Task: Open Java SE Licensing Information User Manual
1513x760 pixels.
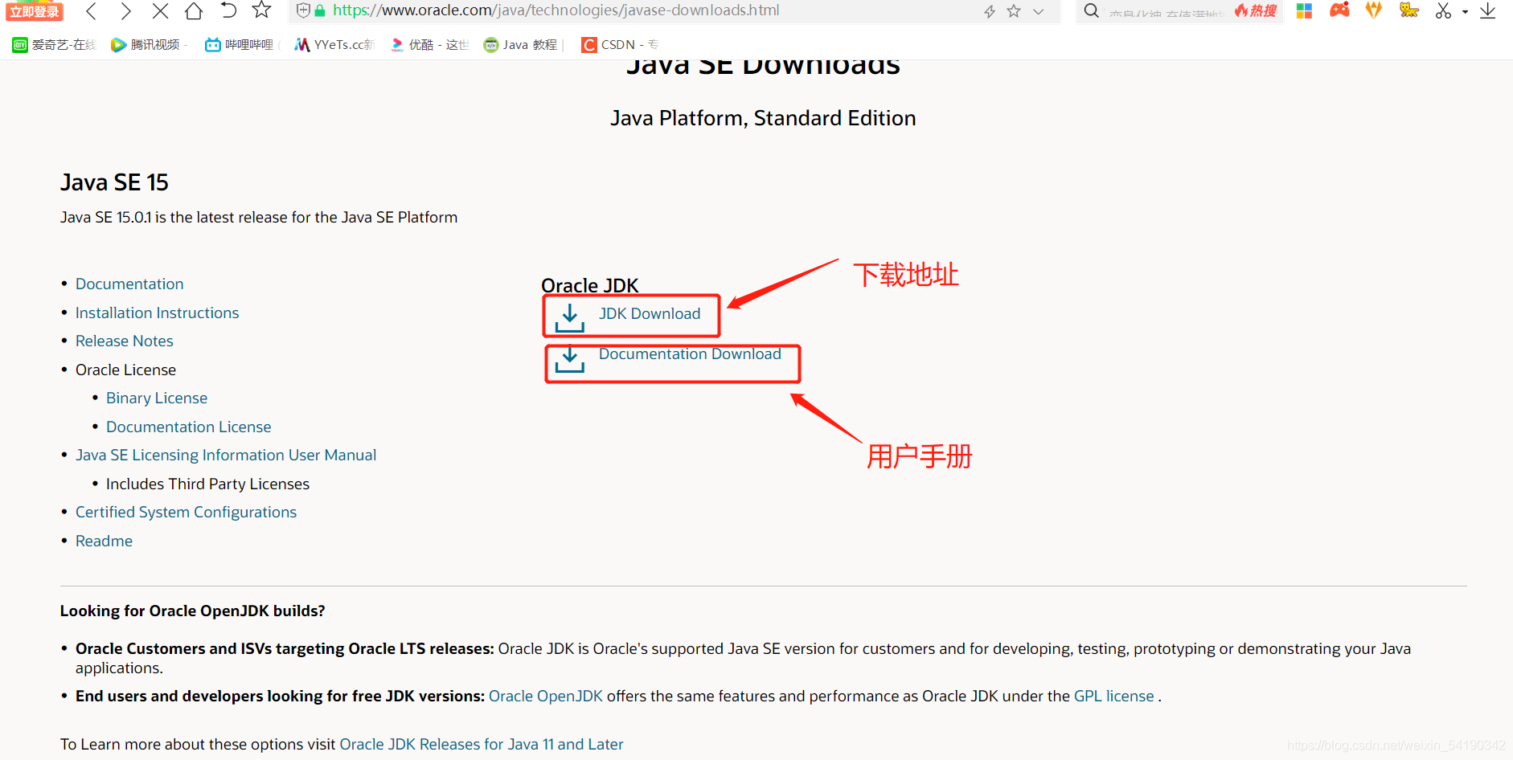Action: tap(226, 455)
